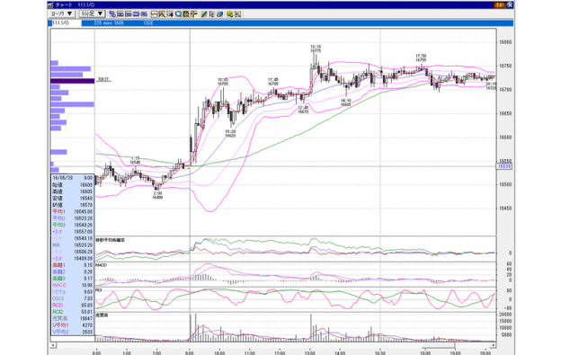The width and height of the screenshot is (561, 355).
Task: Open the 5分足 timeframe dropdown
Action: pyautogui.click(x=92, y=14)
